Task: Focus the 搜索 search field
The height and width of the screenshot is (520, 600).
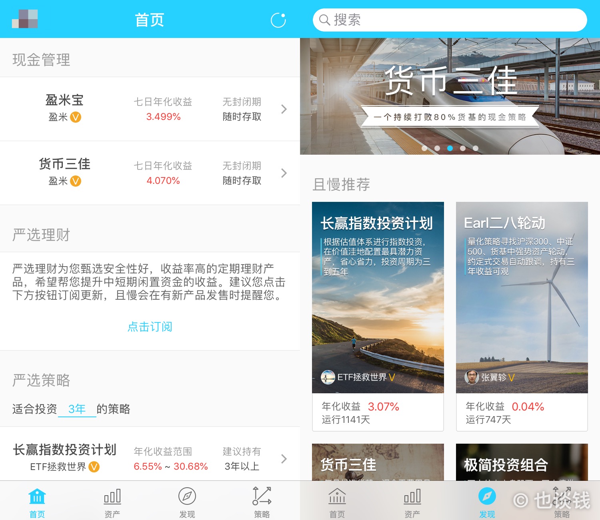Action: (x=450, y=20)
